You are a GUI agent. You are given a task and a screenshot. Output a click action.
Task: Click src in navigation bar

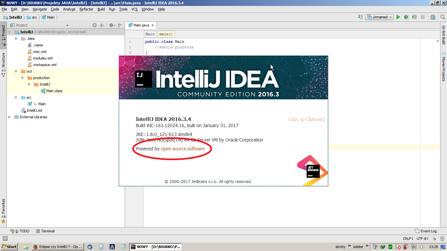click(x=31, y=17)
